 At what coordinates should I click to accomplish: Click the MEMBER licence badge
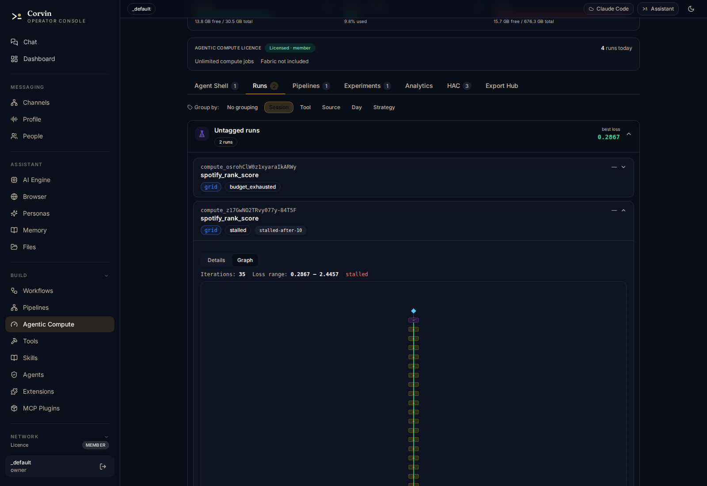pyautogui.click(x=95, y=445)
